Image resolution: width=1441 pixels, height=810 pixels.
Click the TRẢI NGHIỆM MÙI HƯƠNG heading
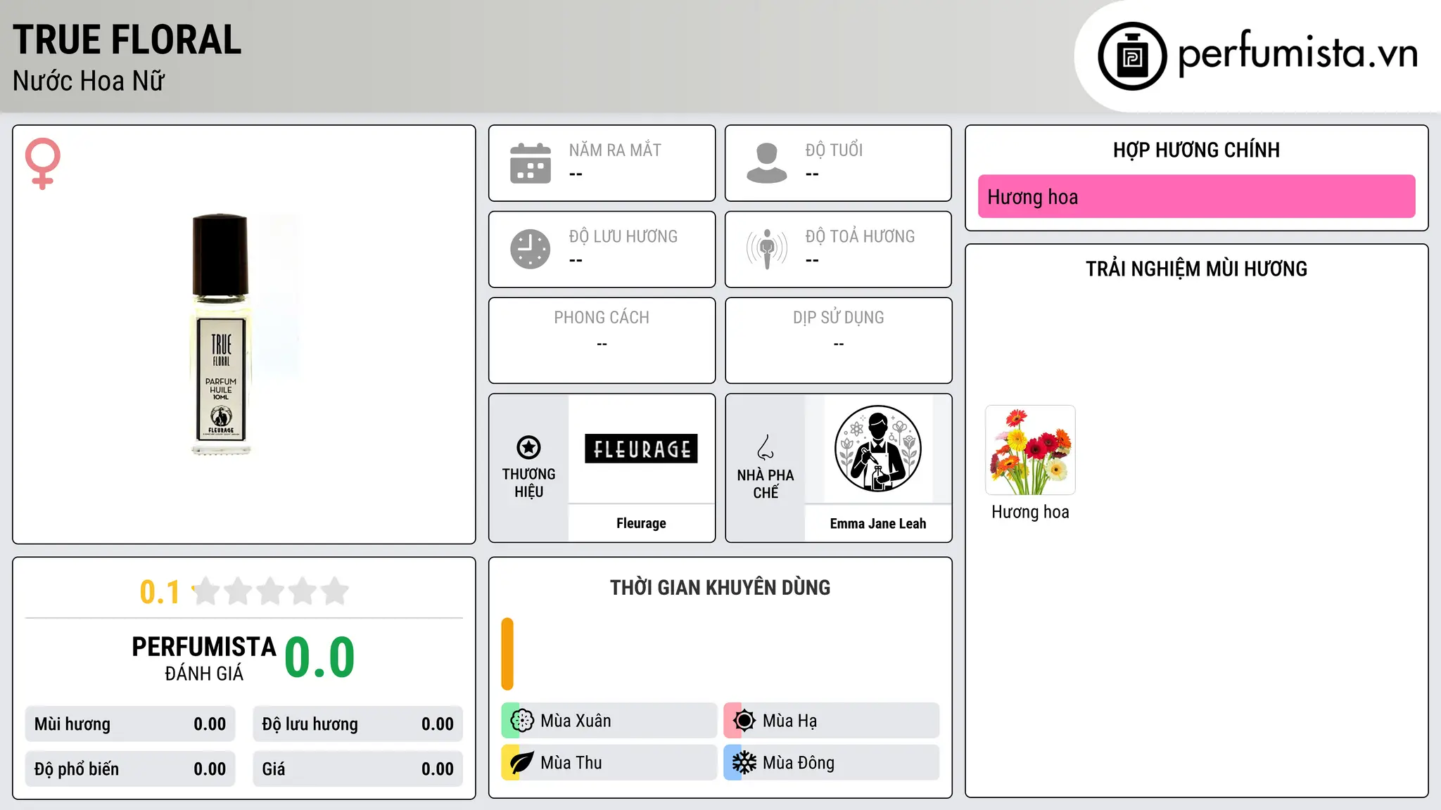(1196, 269)
